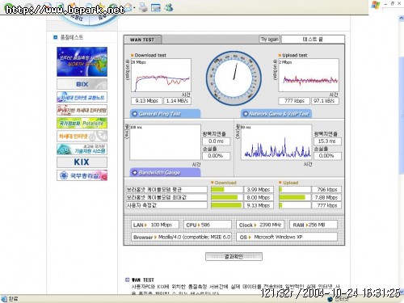This screenshot has height=303, width=404.
Task: Open the Mail icon in browser toolbar
Action: click(129, 7)
